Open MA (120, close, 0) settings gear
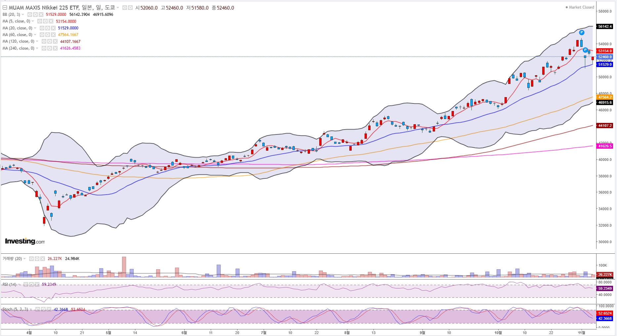This screenshot has width=617, height=336. click(x=50, y=42)
